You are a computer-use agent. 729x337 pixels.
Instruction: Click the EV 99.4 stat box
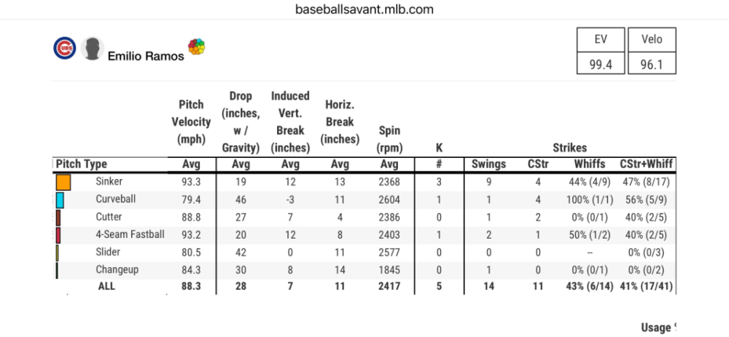(601, 51)
